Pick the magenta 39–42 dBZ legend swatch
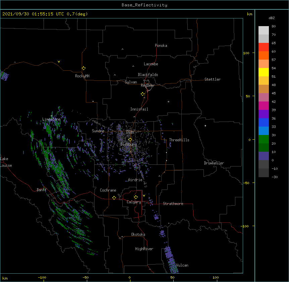The width and height of the screenshot is (289, 282). (x=264, y=105)
